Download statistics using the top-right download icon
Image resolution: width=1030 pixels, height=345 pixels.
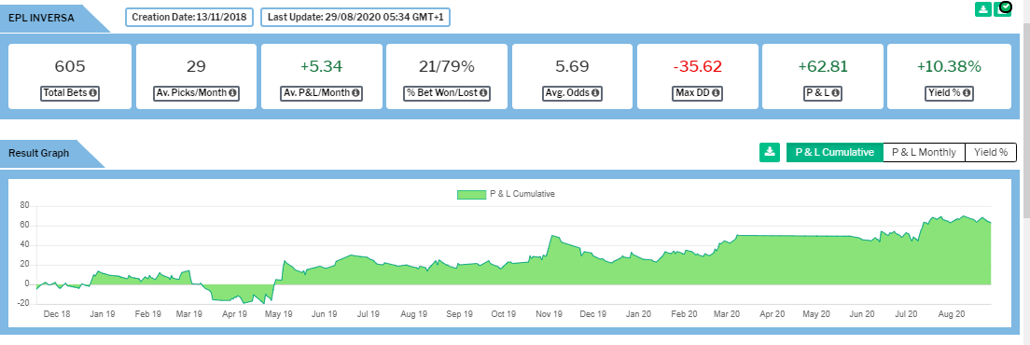point(982,9)
